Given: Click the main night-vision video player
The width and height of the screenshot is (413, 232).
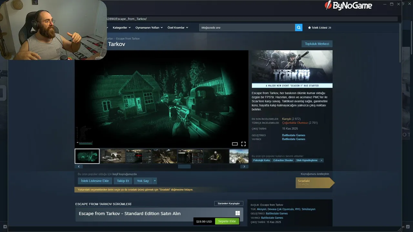Looking at the screenshot, I should (x=161, y=99).
